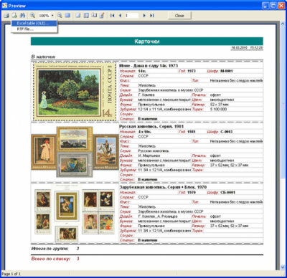Click the Preview window title icon
287x278 pixels.
pos(4,6)
